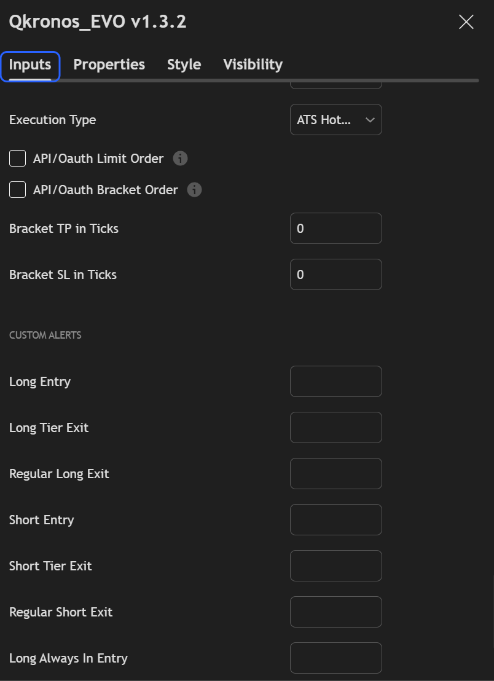Viewport: 494px width, 681px height.
Task: Select the Inputs tab
Action: 30,65
